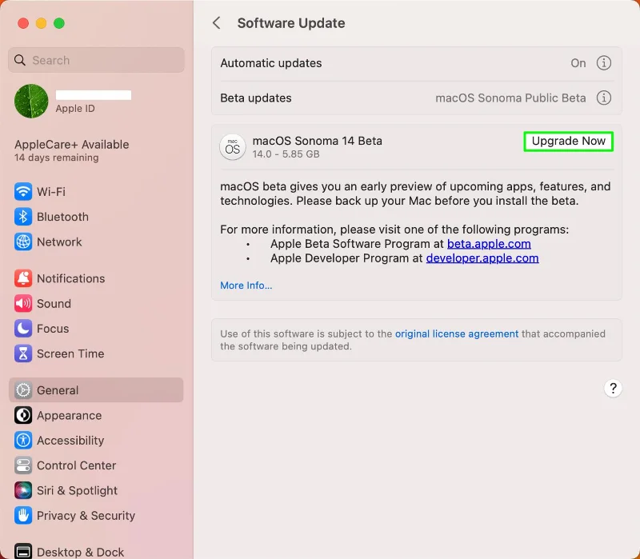
Task: Click the Appearance icon in sidebar
Action: point(23,415)
